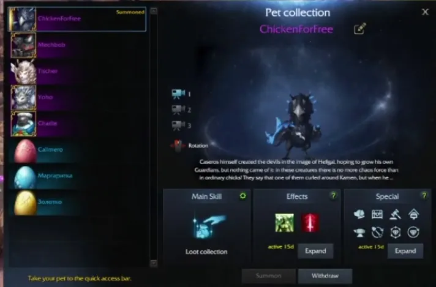
Task: Click the red sword effect icon
Action: [x=310, y=223]
